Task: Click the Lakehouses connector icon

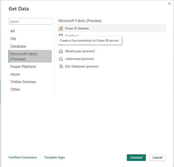Action: [x=61, y=59]
